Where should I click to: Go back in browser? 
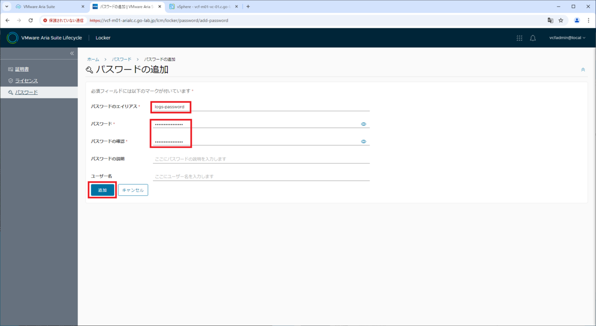click(7, 20)
